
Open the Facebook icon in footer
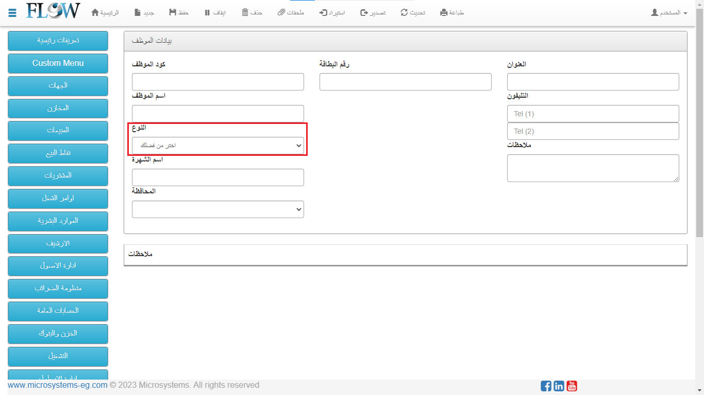(x=546, y=386)
